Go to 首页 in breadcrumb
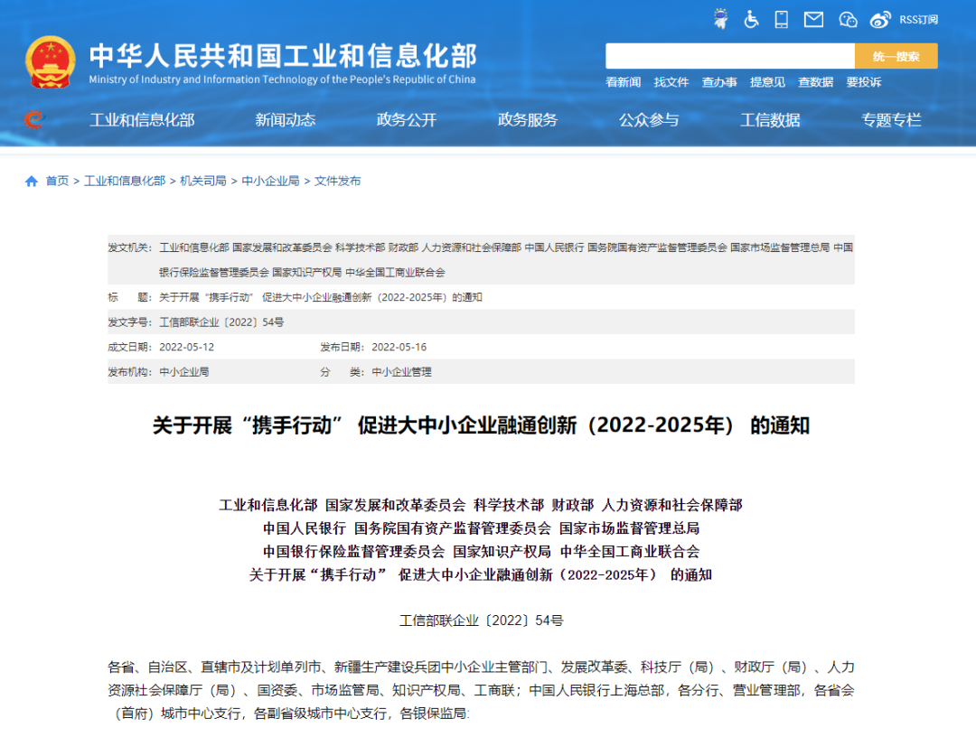Viewport: 976px width, 737px height. [57, 181]
